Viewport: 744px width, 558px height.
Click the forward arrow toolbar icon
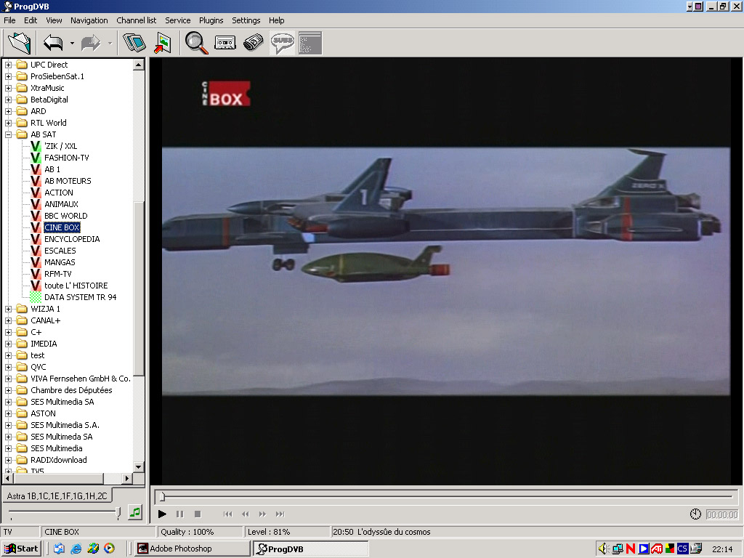tap(91, 43)
